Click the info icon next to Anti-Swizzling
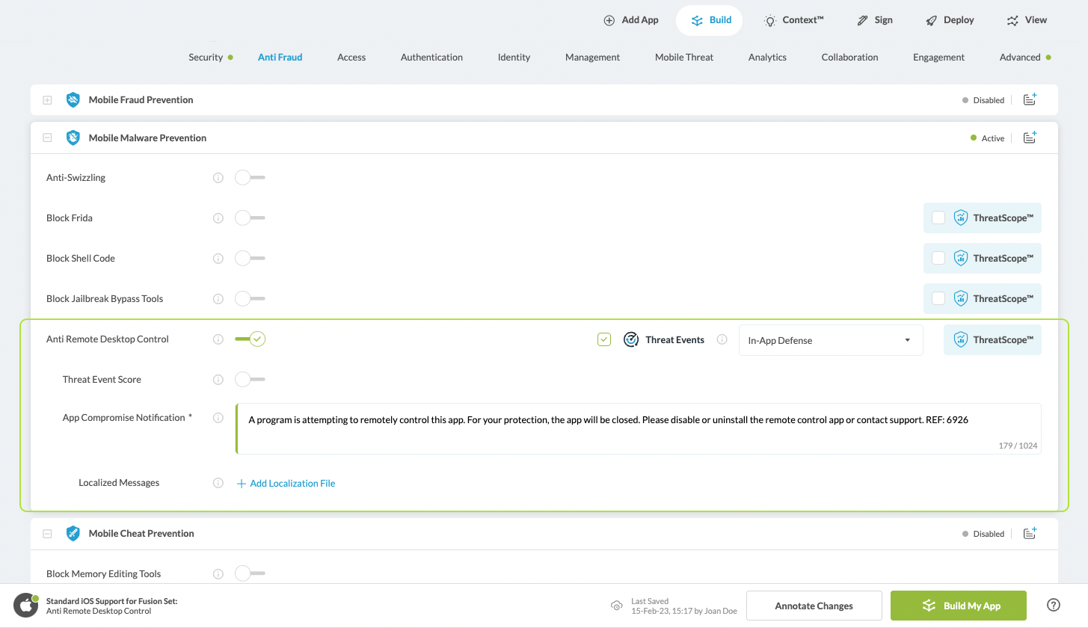Screen dimensions: 1088x628 point(218,178)
